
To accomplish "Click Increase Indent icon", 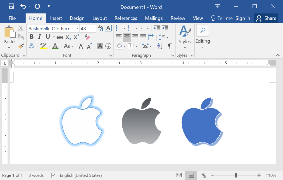I will click(x=165, y=28).
